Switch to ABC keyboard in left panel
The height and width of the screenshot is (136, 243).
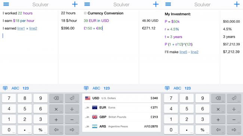(15, 88)
